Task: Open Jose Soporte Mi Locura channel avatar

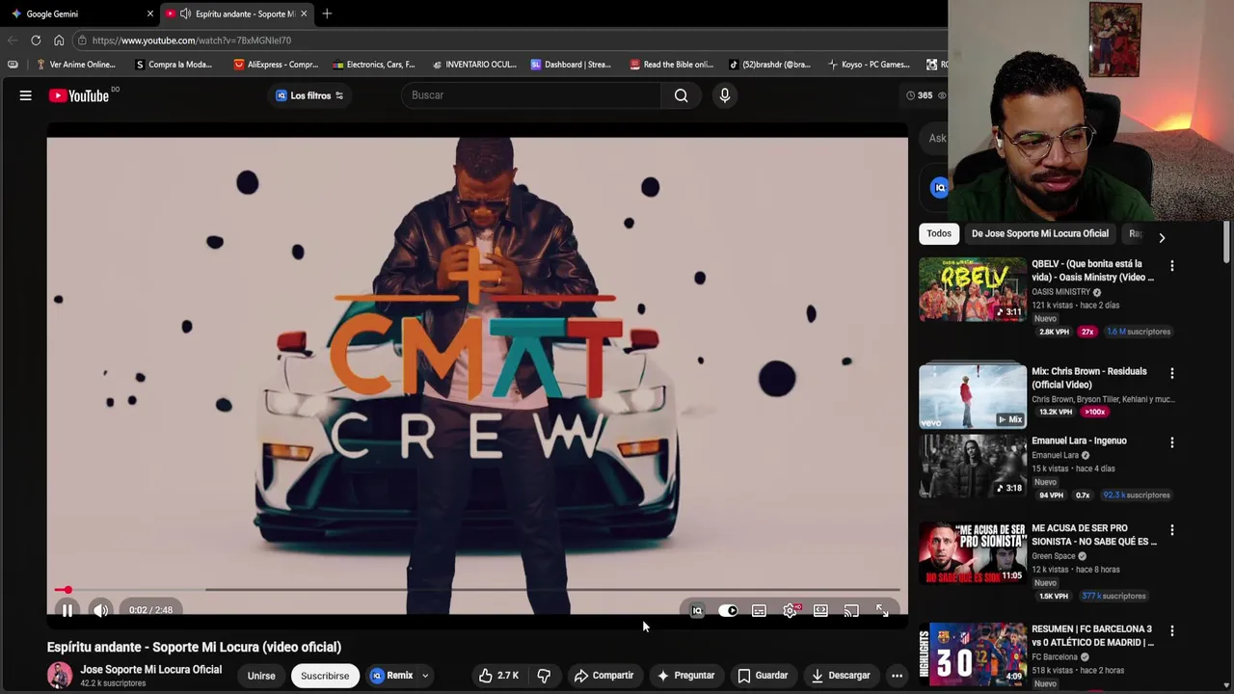Action: point(60,676)
